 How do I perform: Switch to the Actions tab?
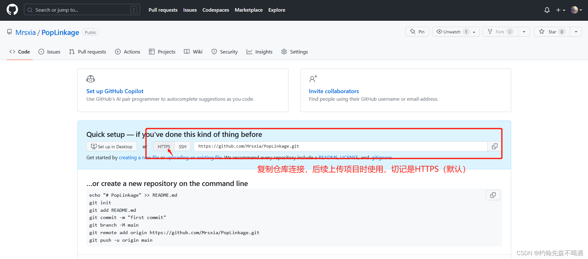coord(128,52)
